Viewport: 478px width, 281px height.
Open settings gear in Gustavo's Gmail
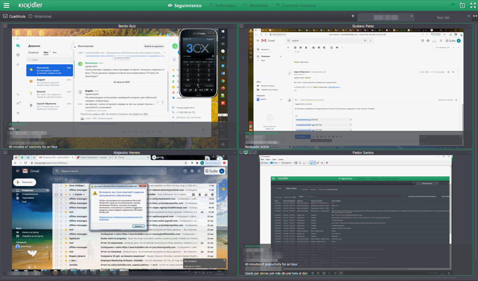click(428, 41)
